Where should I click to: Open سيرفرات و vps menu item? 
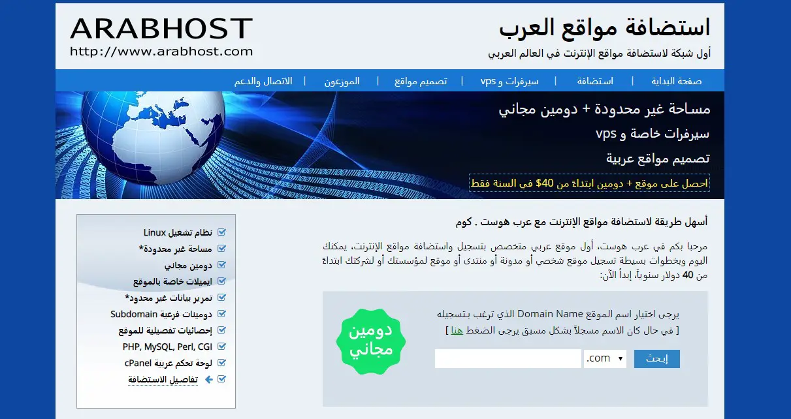point(509,81)
